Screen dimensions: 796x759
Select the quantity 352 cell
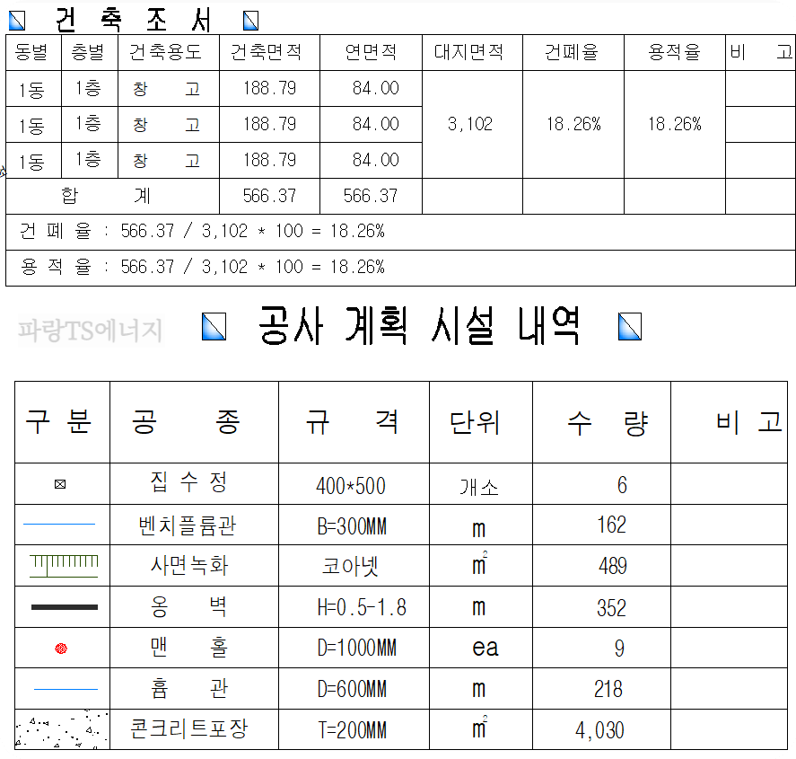(x=612, y=608)
